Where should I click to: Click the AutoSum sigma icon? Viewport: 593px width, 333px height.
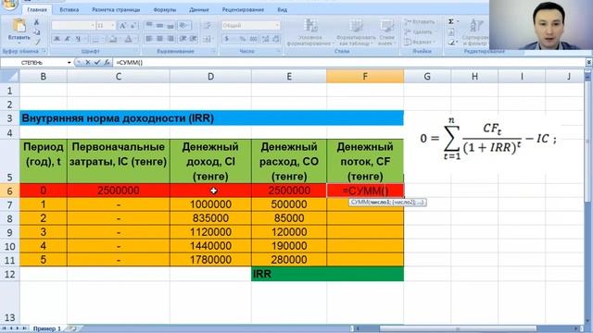pyautogui.click(x=451, y=22)
